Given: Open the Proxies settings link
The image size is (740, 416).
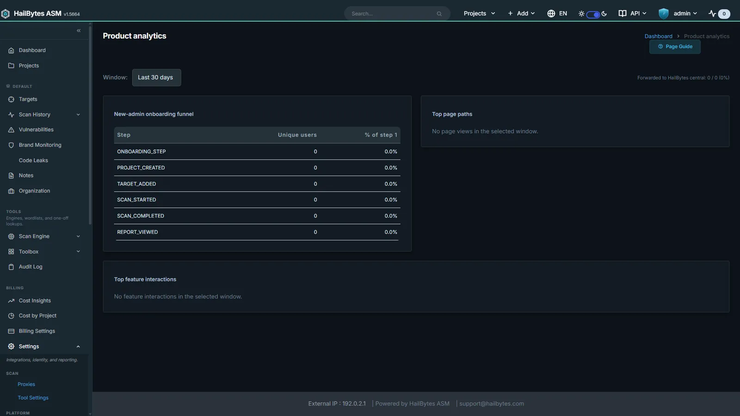Looking at the screenshot, I should (26, 385).
